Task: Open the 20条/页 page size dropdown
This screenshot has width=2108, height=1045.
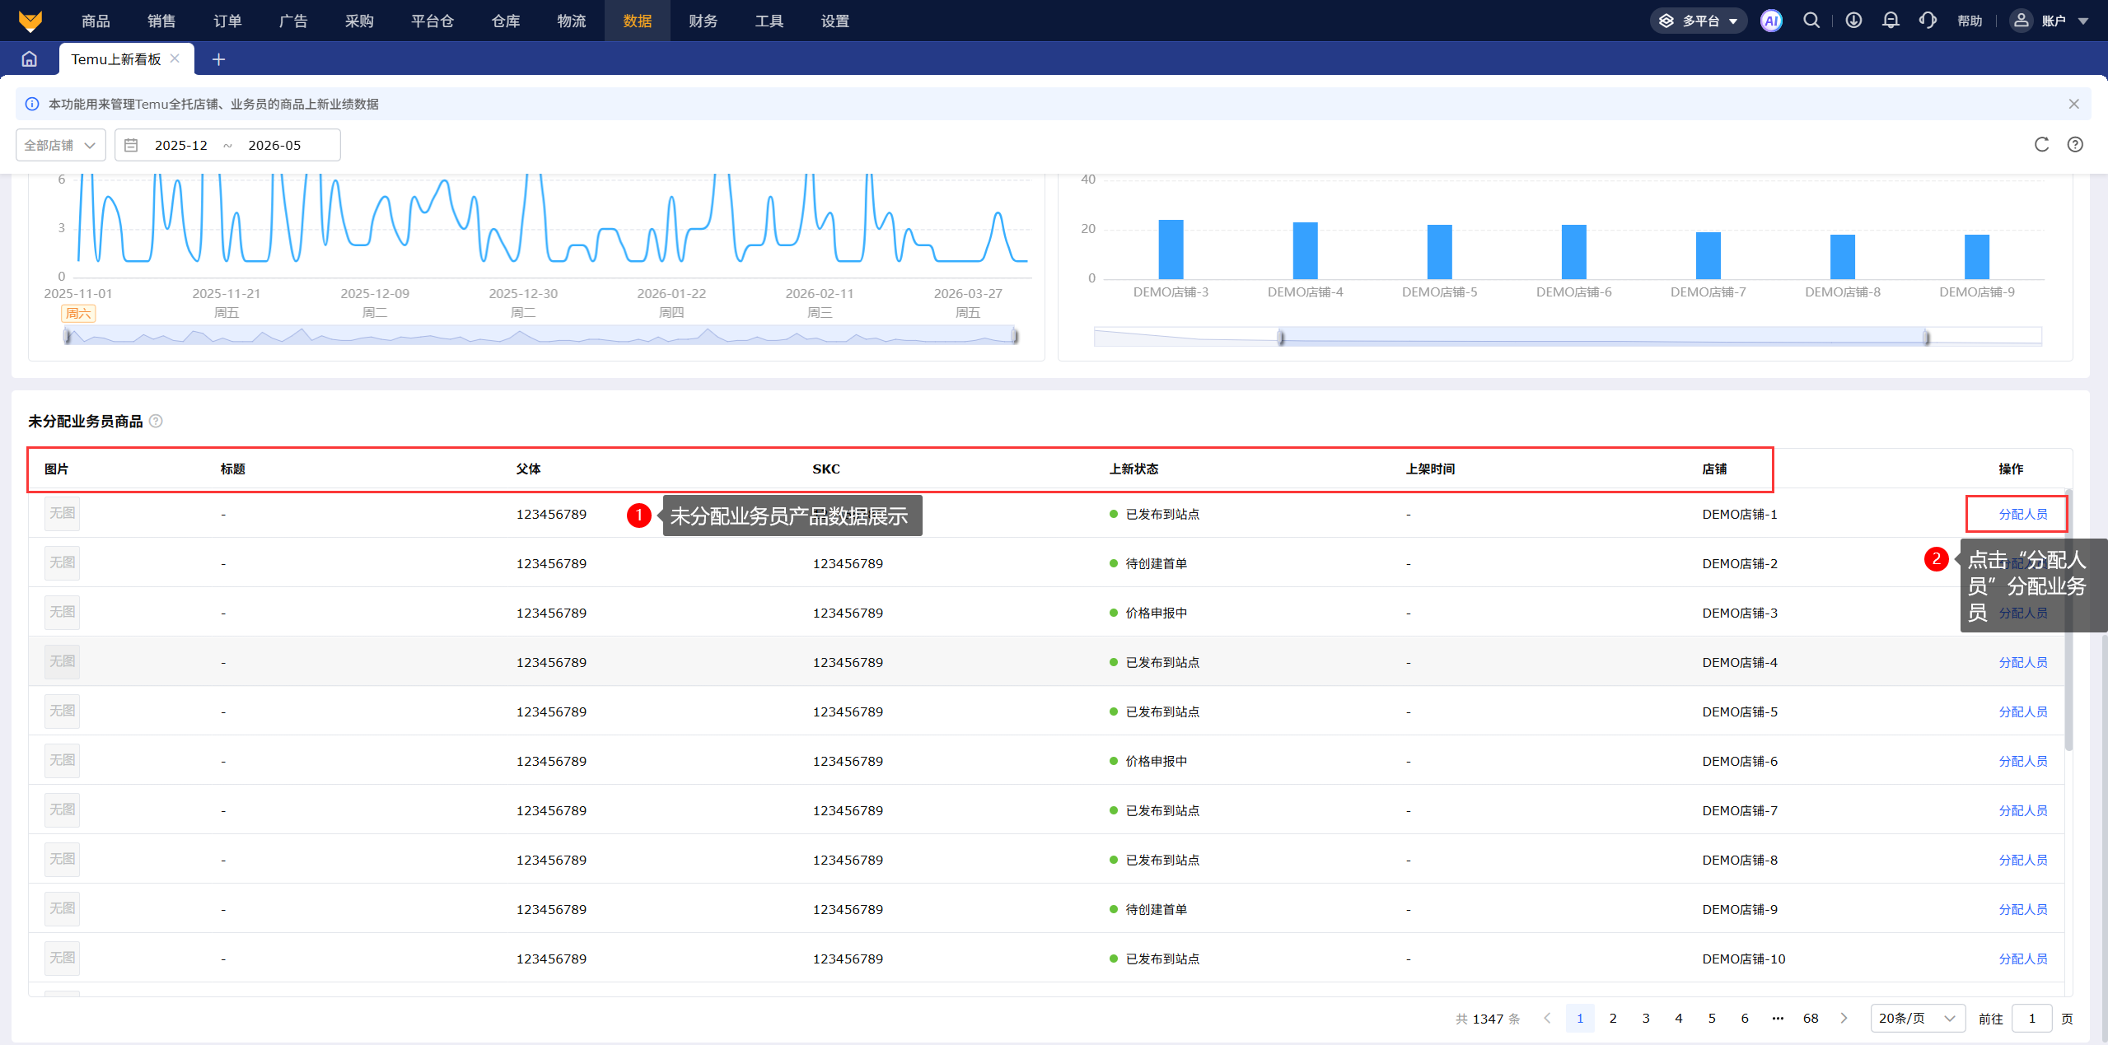Action: 1918,1019
